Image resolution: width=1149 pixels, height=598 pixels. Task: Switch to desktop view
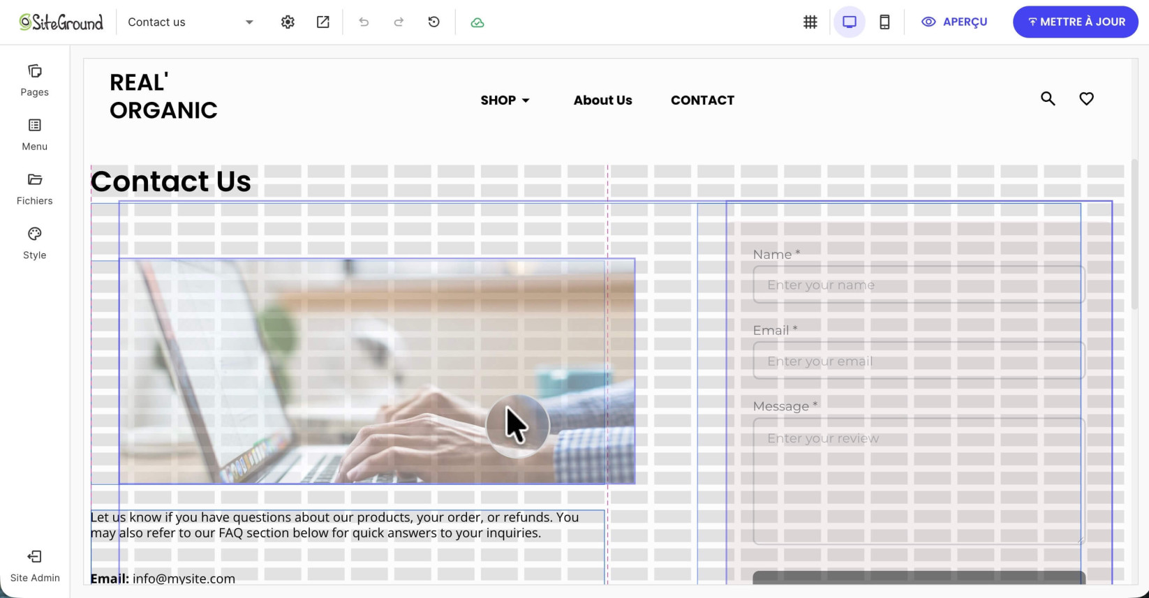tap(850, 22)
